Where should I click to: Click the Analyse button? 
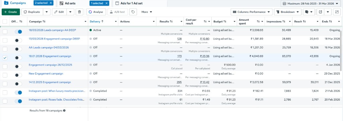(96, 12)
